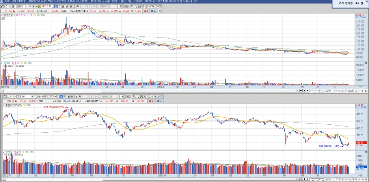
Task: Click 매도 sell button on upper chart
Action: [x=153, y=11]
